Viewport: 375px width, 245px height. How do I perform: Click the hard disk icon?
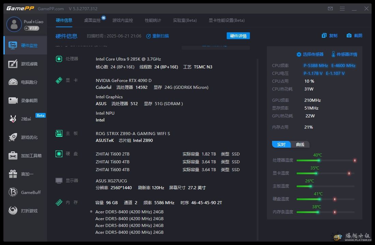point(59,153)
